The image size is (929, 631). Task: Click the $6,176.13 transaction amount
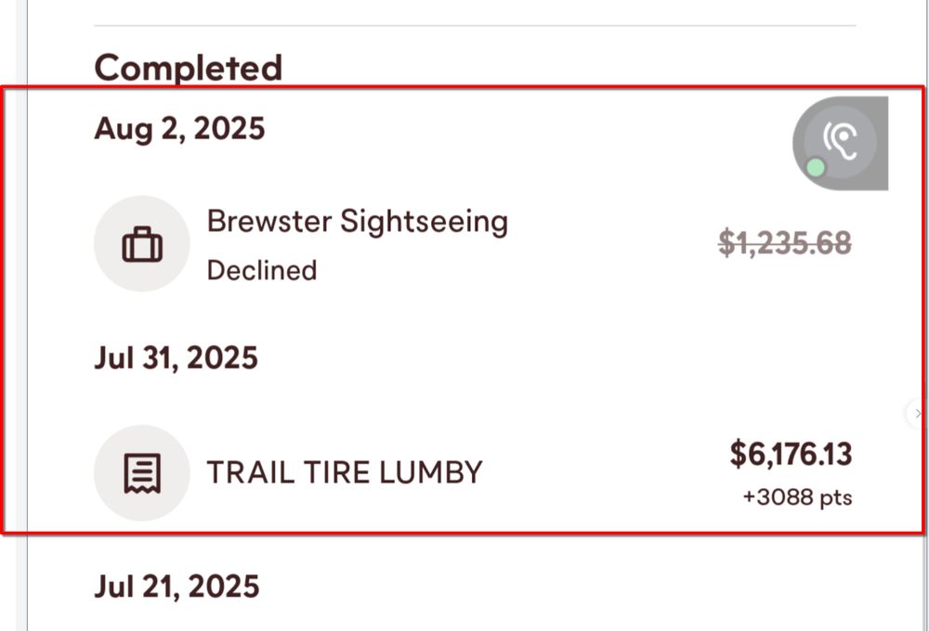[x=791, y=455]
